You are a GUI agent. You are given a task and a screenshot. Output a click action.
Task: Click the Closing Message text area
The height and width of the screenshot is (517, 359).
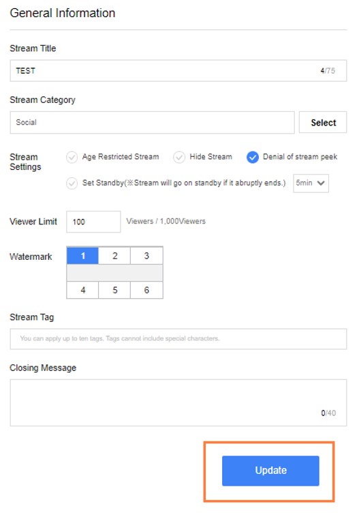[x=178, y=402]
